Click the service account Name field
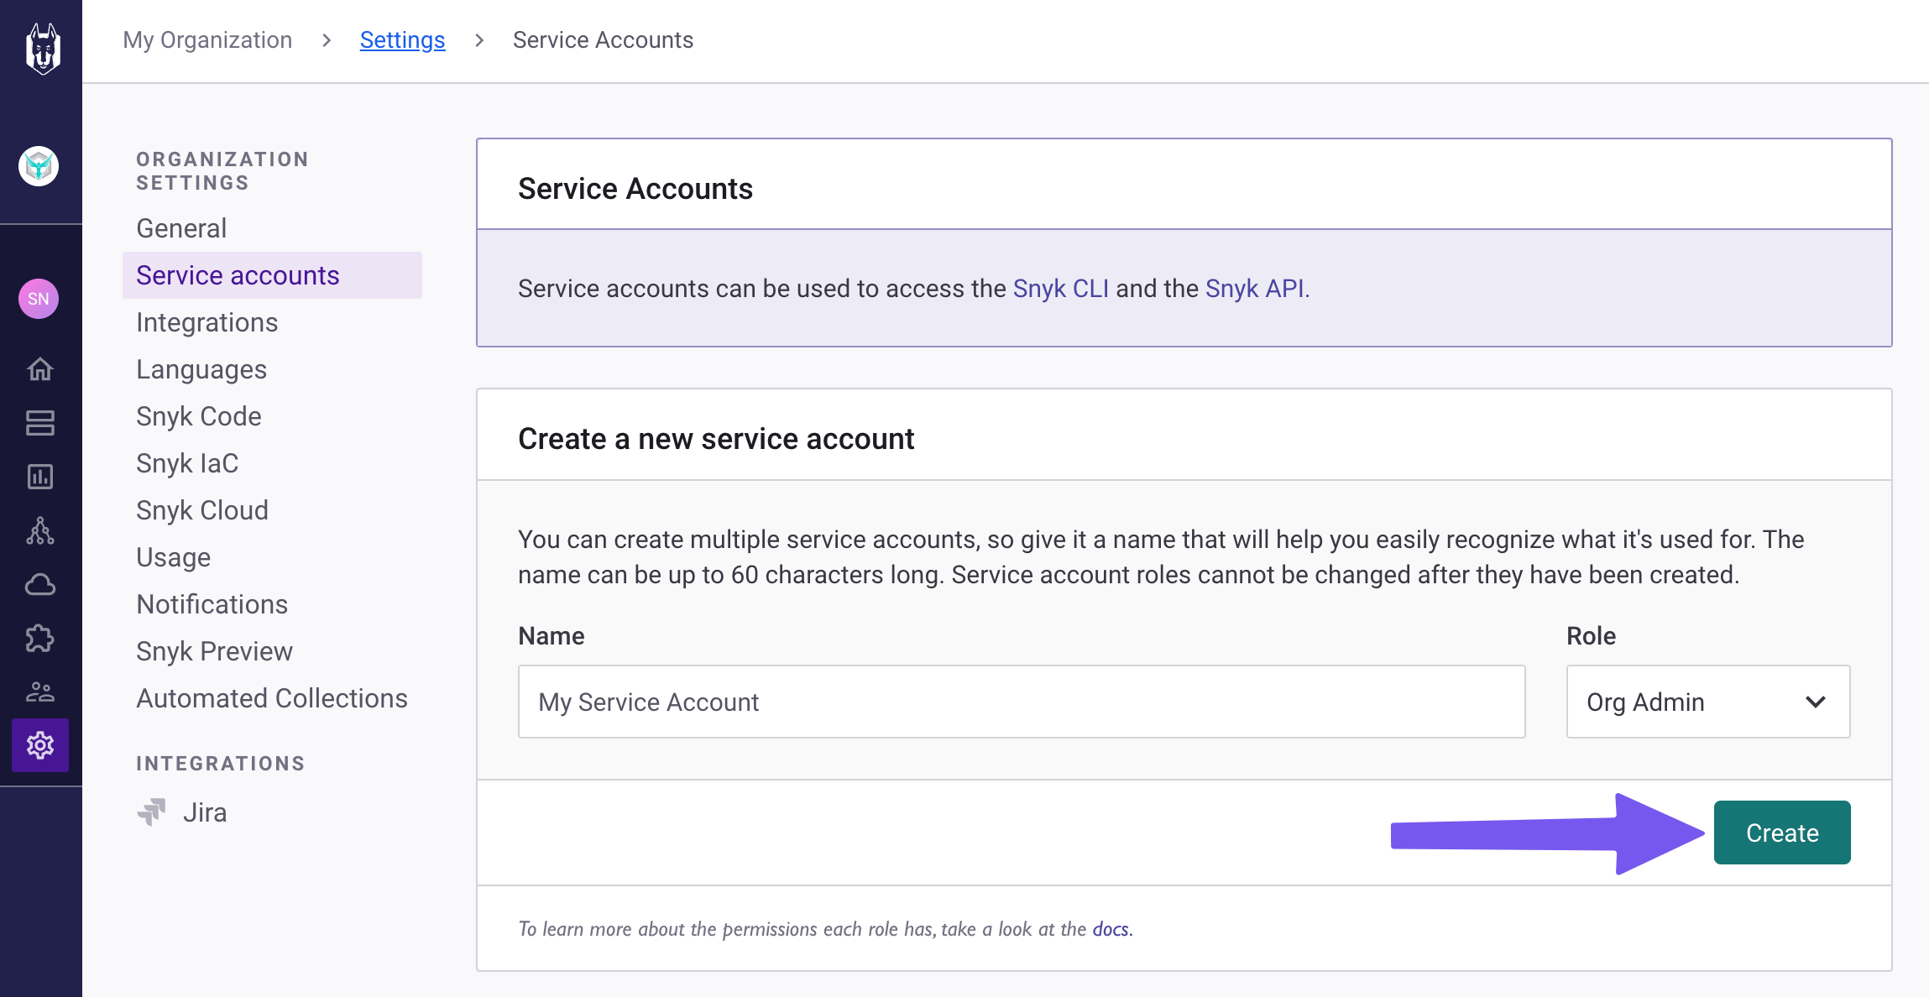1929x997 pixels. pos(1021,702)
